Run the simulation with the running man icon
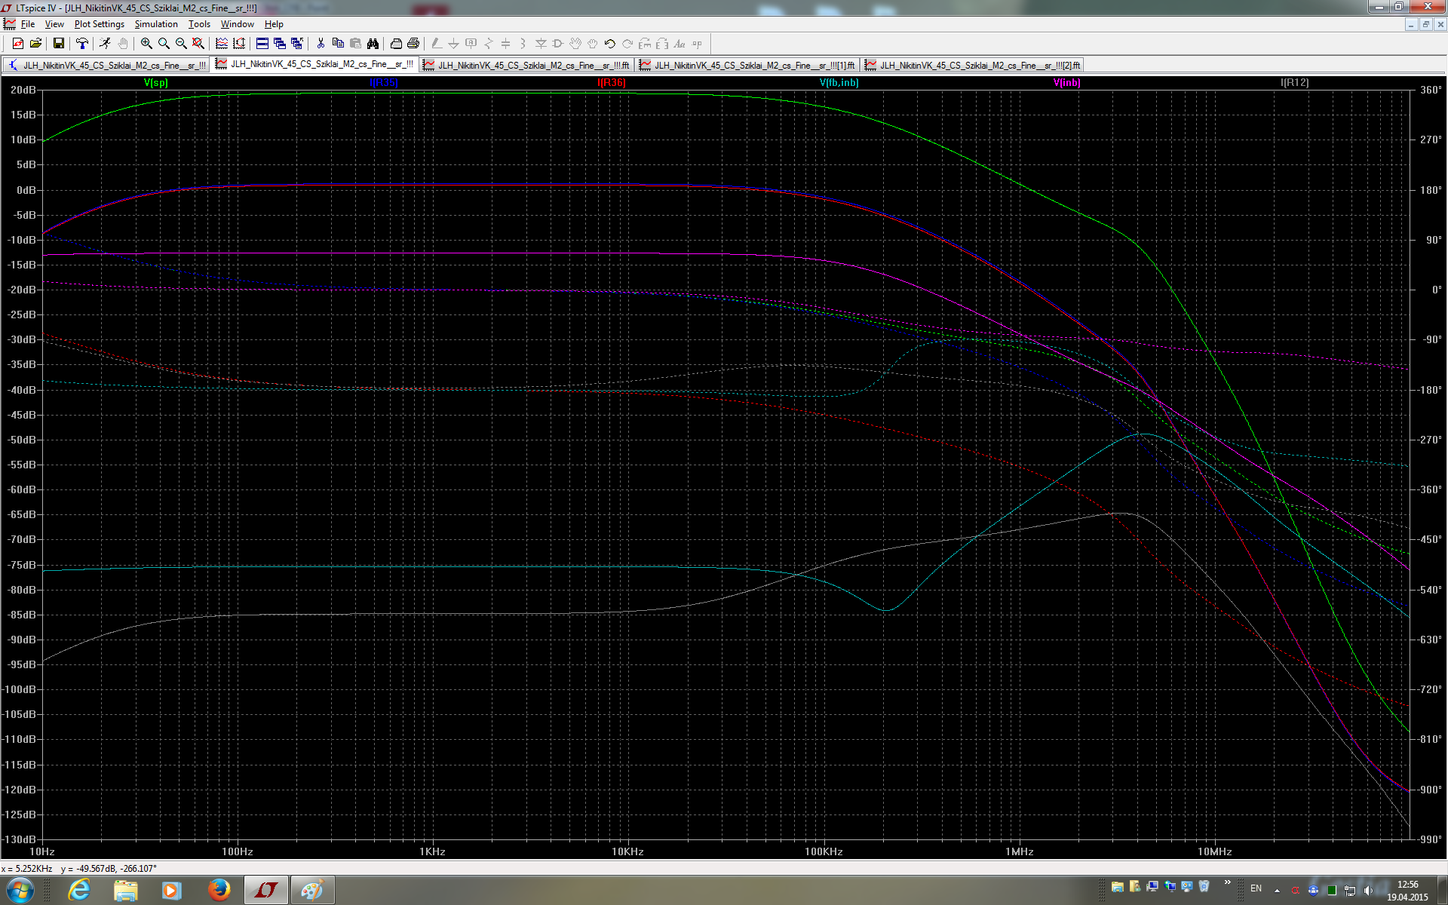This screenshot has width=1448, height=905. point(106,44)
